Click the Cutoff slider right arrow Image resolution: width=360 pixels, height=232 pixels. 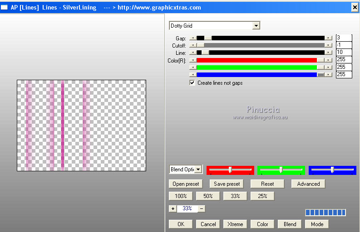point(329,45)
